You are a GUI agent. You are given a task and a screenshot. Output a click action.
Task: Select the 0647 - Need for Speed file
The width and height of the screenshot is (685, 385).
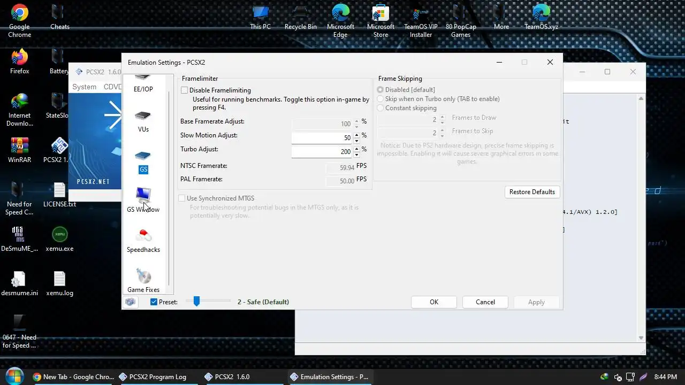click(x=19, y=332)
